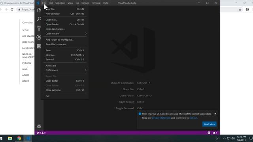Click the feedback smiley in the status bar

click(x=209, y=133)
